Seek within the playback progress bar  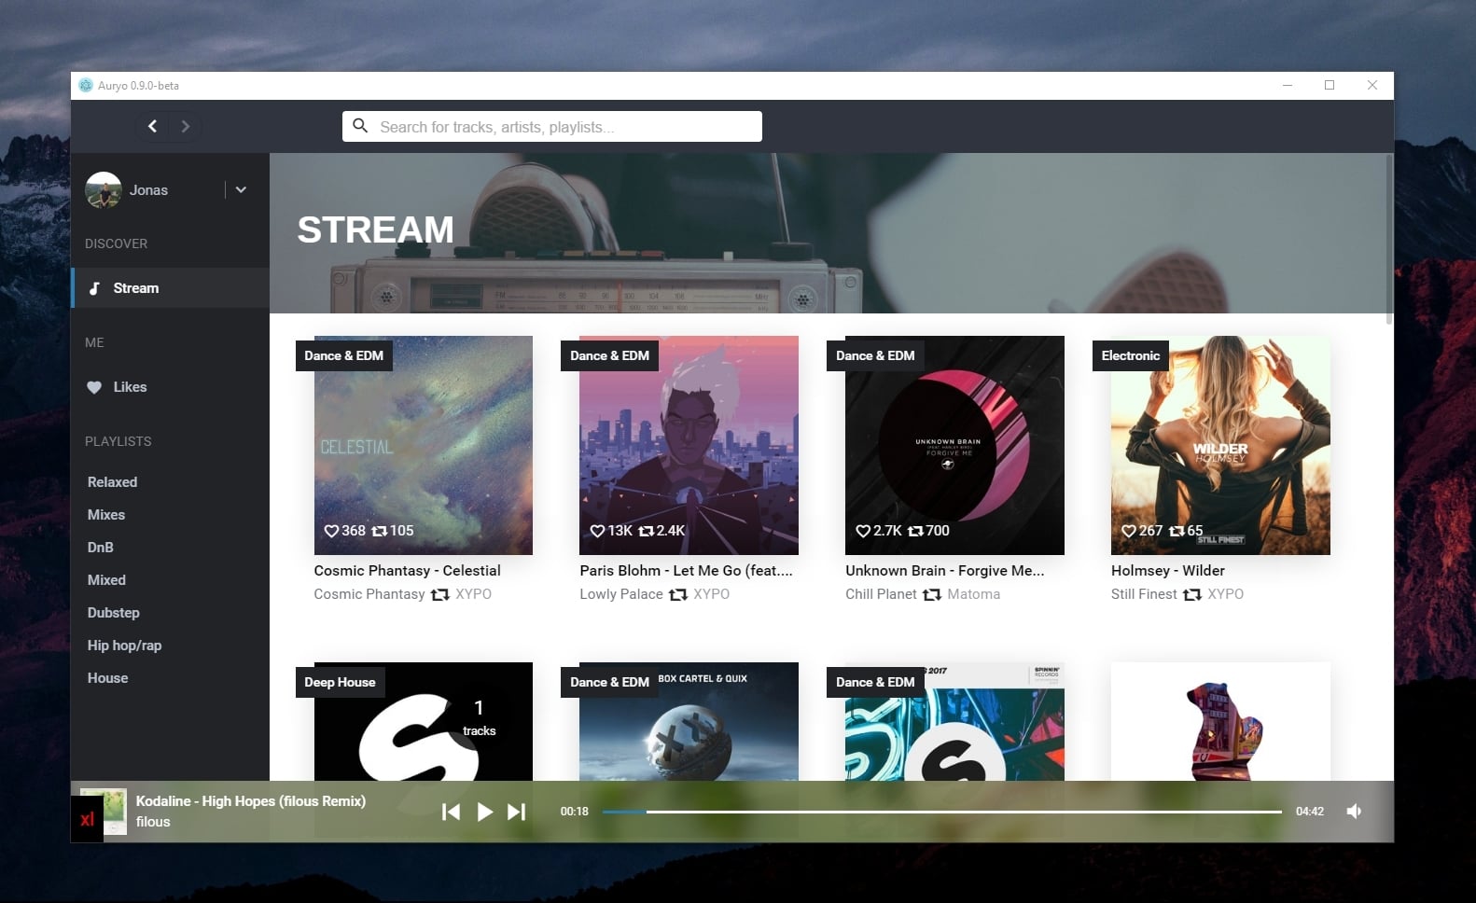(941, 812)
